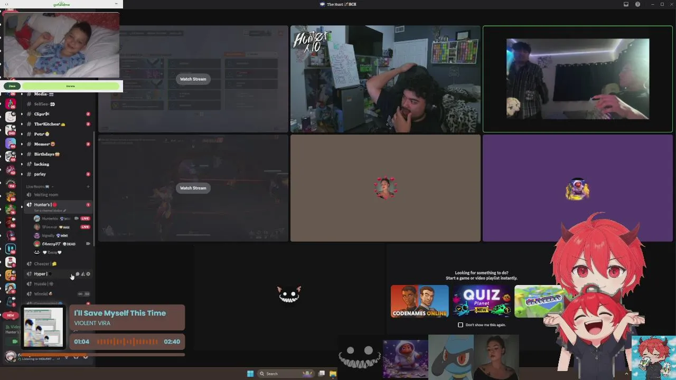The width and height of the screenshot is (676, 380).
Task: Open Task View on the taskbar
Action: click(322, 374)
